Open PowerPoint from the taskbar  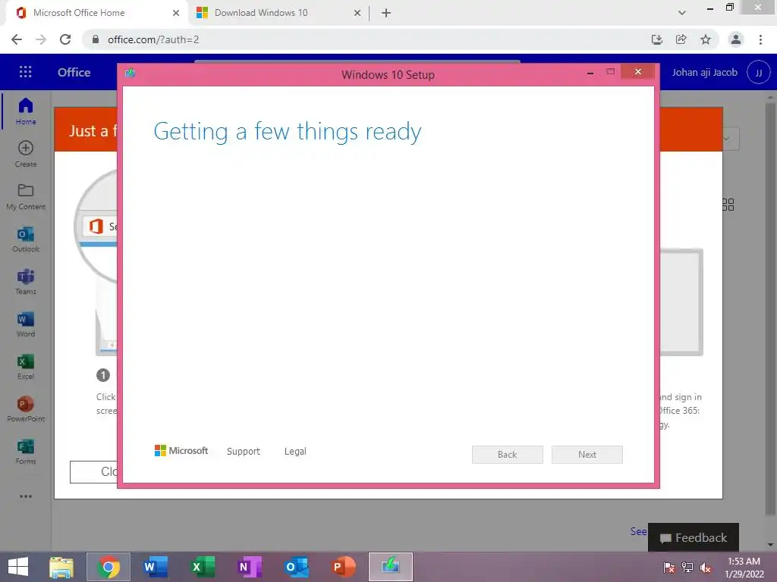point(344,567)
